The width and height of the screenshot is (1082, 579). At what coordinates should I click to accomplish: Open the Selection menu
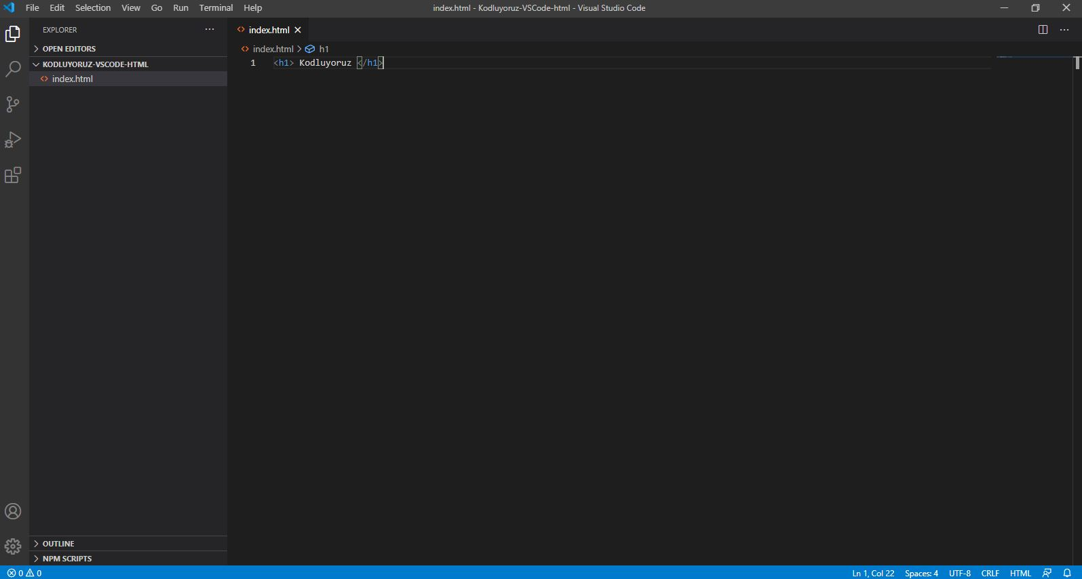point(93,8)
